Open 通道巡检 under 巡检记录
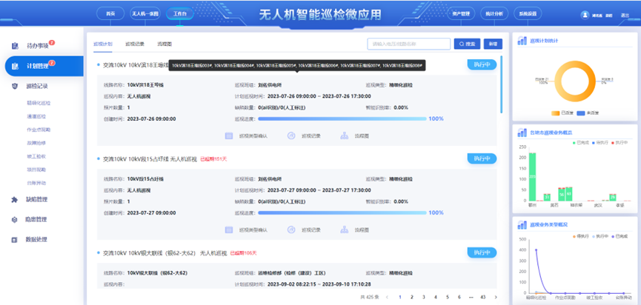The height and width of the screenshot is (305, 641). pos(36,116)
